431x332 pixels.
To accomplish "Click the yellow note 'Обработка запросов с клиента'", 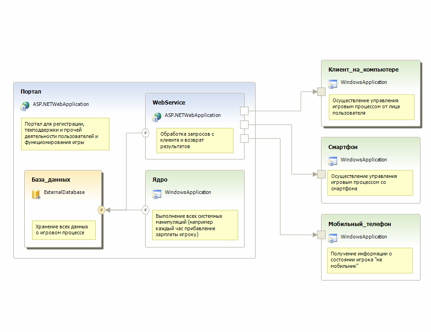I will [195, 140].
